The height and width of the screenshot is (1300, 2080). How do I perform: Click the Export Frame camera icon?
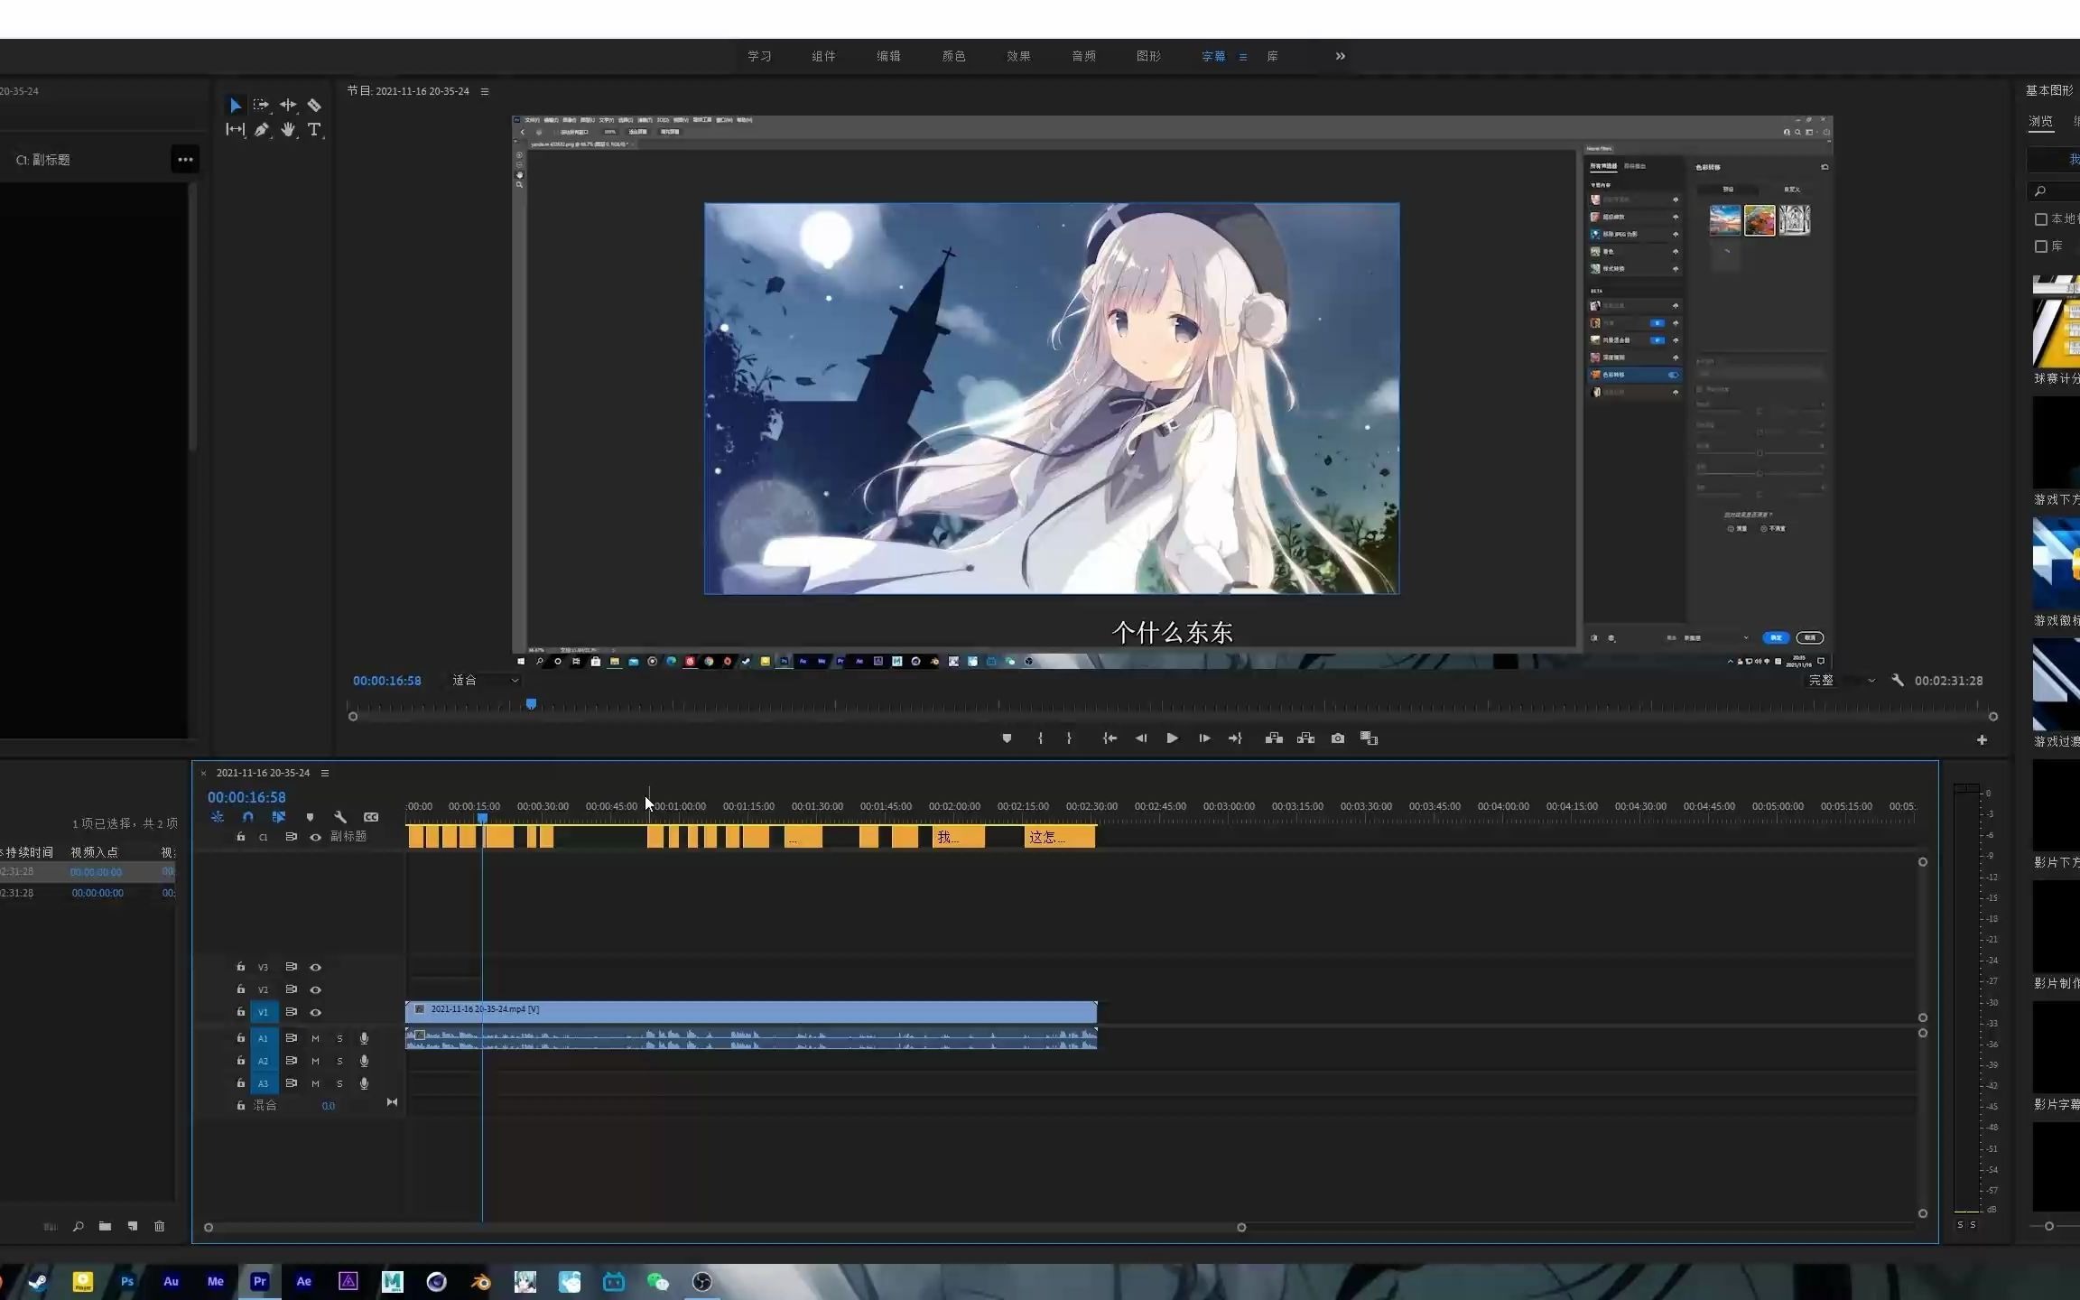pos(1337,738)
